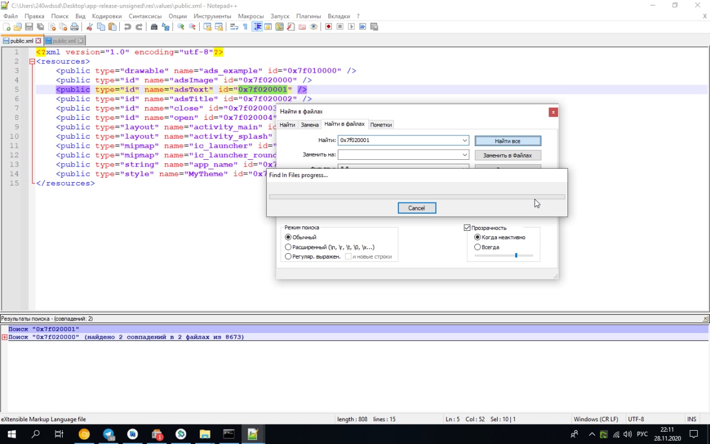Open Telegram from the taskbar
The image size is (710, 444).
(x=109, y=434)
